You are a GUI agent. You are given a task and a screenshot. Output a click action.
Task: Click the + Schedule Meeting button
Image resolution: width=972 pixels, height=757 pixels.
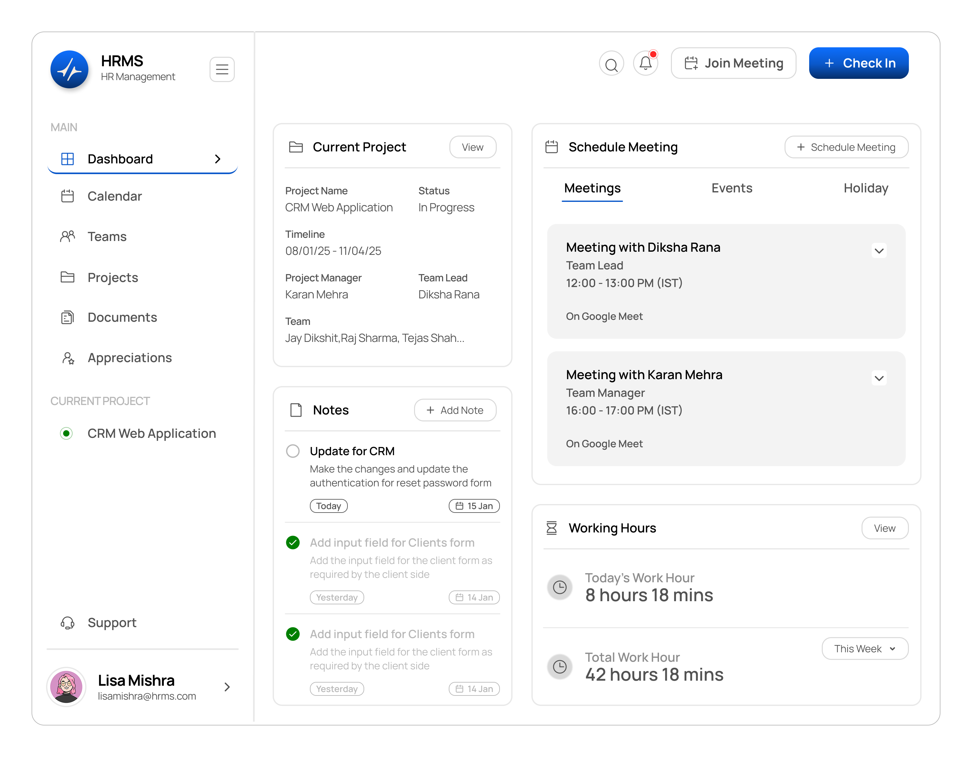(846, 147)
